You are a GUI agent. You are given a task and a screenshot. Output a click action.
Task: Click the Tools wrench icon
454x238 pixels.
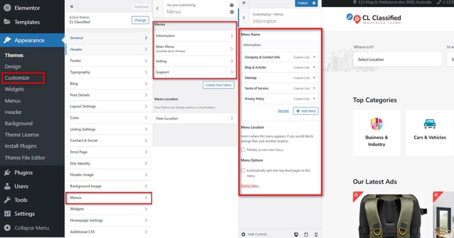pos(7,200)
